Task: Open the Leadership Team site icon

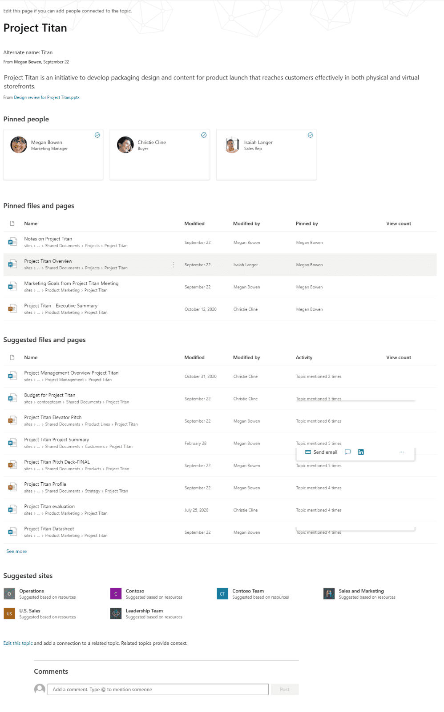Action: (x=116, y=614)
